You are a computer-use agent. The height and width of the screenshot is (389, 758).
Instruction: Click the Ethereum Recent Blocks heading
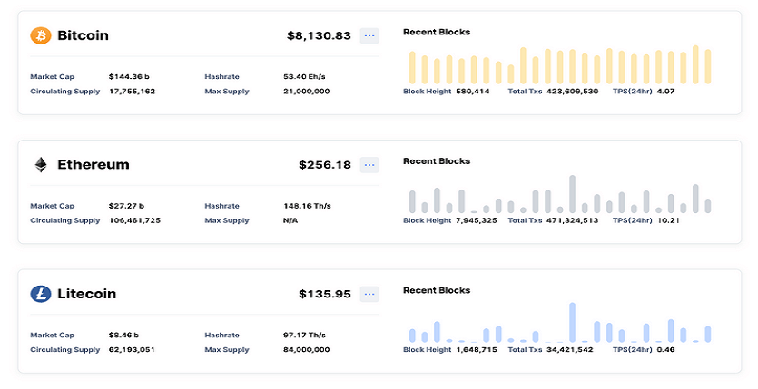tap(437, 161)
